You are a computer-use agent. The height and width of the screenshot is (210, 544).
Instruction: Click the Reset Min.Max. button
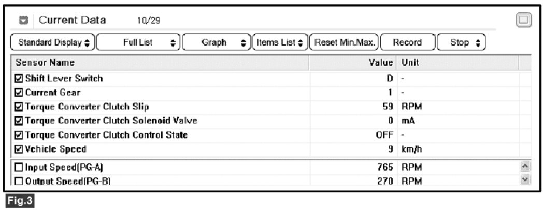coord(343,42)
